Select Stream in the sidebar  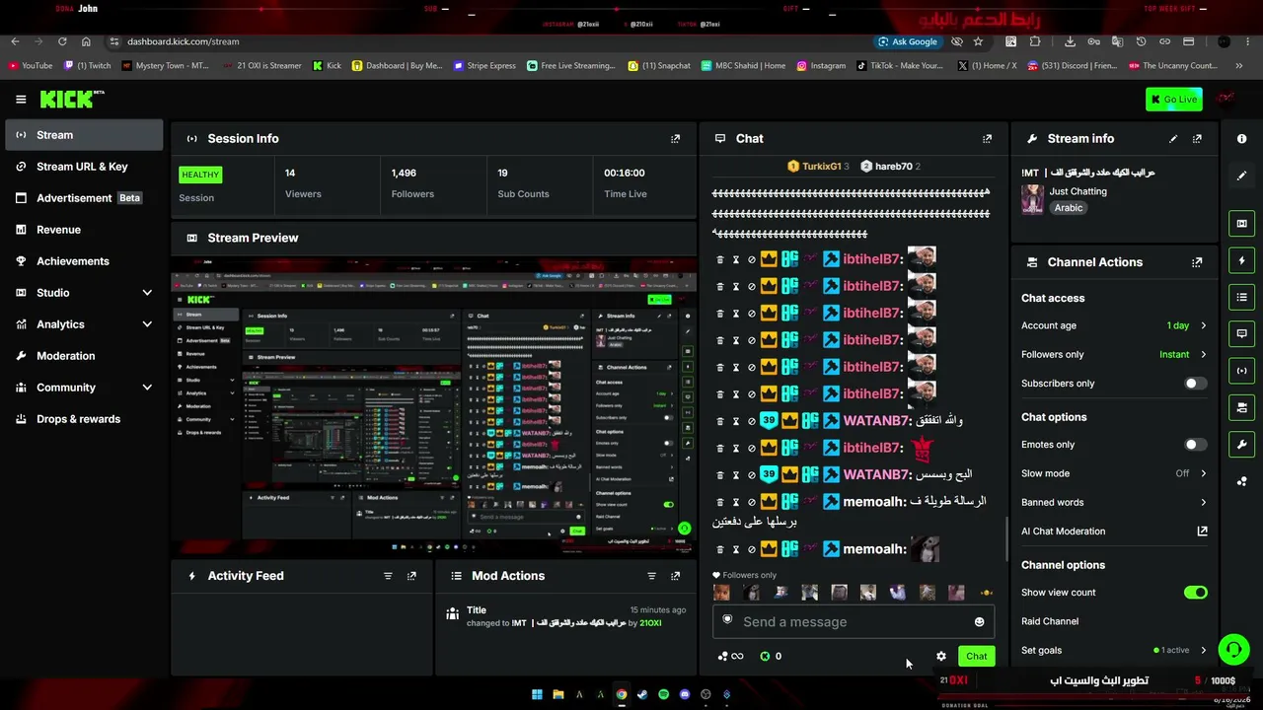pos(84,135)
